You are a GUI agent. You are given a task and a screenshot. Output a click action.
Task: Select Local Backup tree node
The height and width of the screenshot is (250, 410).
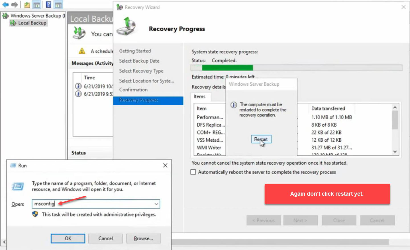coord(32,23)
